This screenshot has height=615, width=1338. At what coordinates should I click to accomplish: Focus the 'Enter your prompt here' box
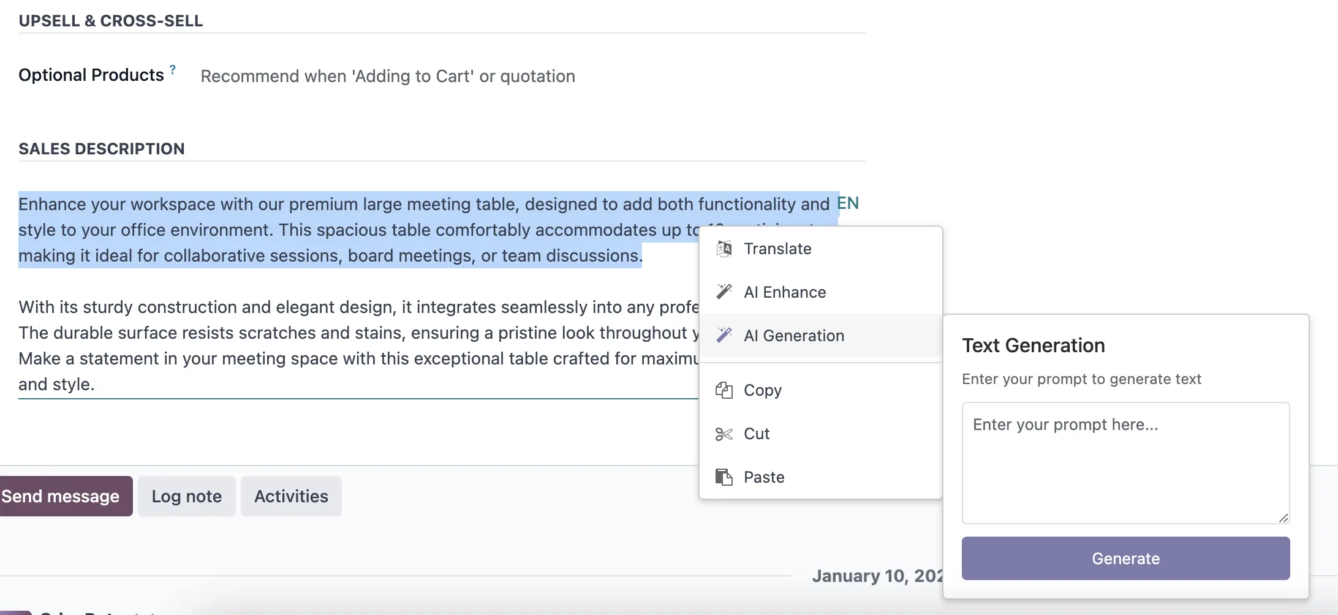point(1125,462)
